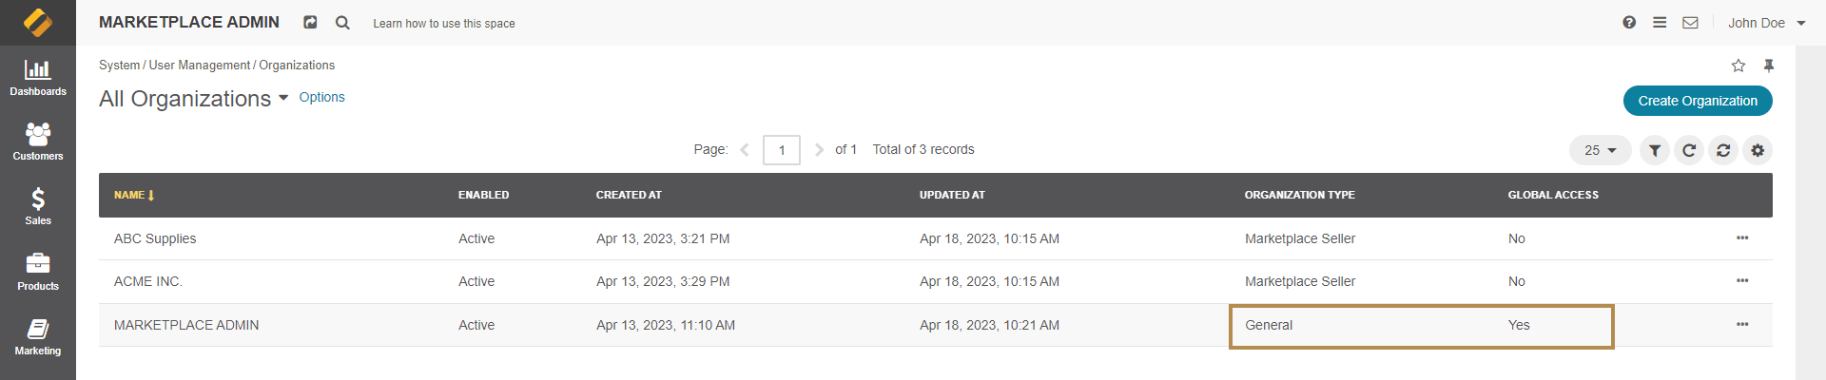The height and width of the screenshot is (380, 1826).
Task: Open the Customers sidebar section
Action: click(x=38, y=142)
